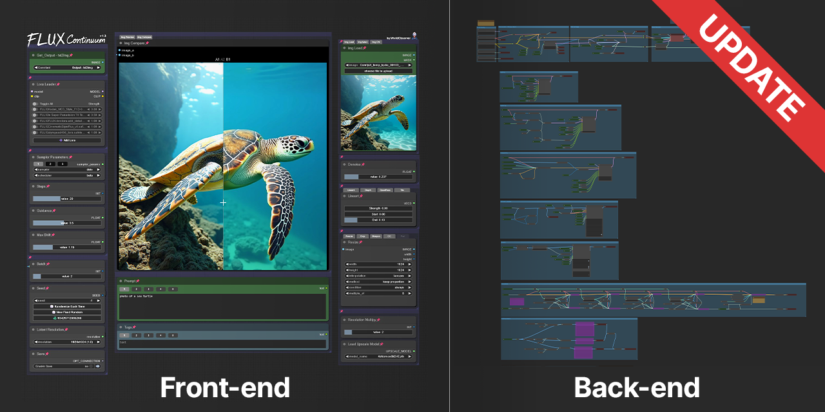Adjust the Guidance value slider
The width and height of the screenshot is (825, 412).
click(x=67, y=223)
